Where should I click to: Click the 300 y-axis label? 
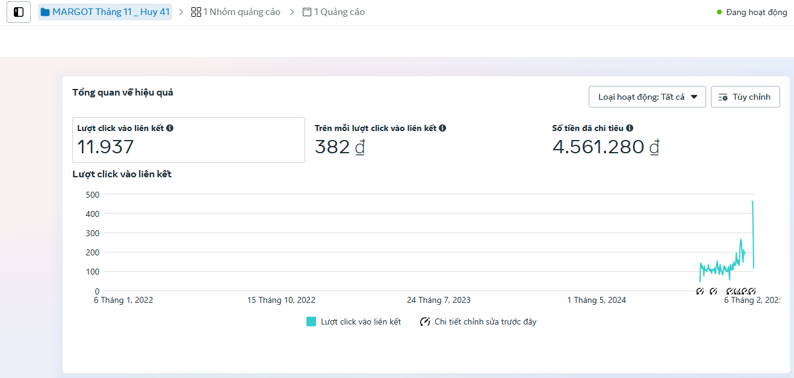click(93, 233)
